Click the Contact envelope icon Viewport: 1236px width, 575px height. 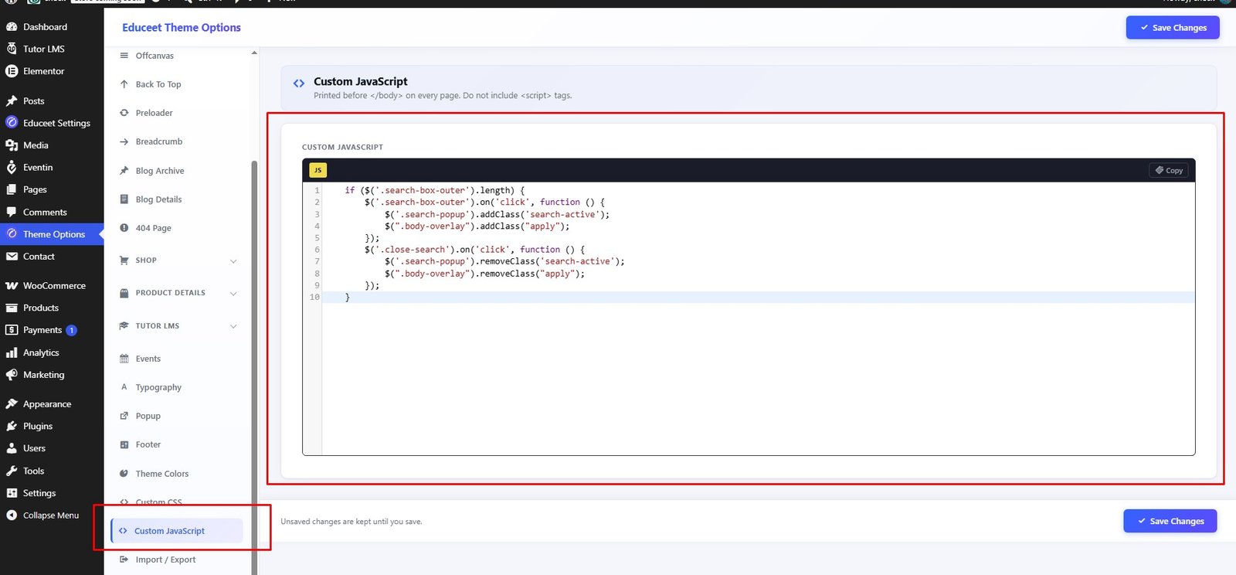click(12, 257)
